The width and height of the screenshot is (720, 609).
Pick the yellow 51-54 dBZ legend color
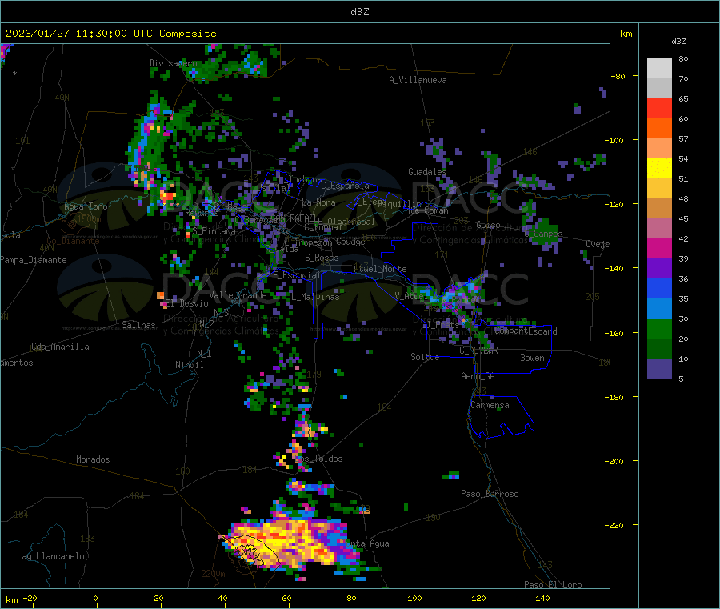659,169
